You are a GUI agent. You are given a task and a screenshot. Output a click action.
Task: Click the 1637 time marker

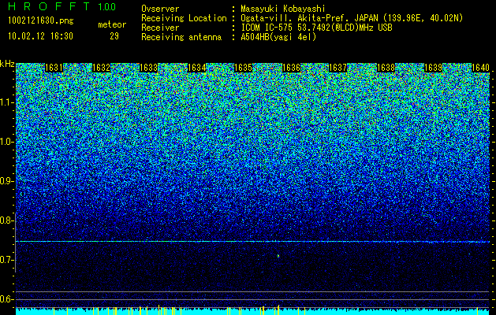click(338, 68)
